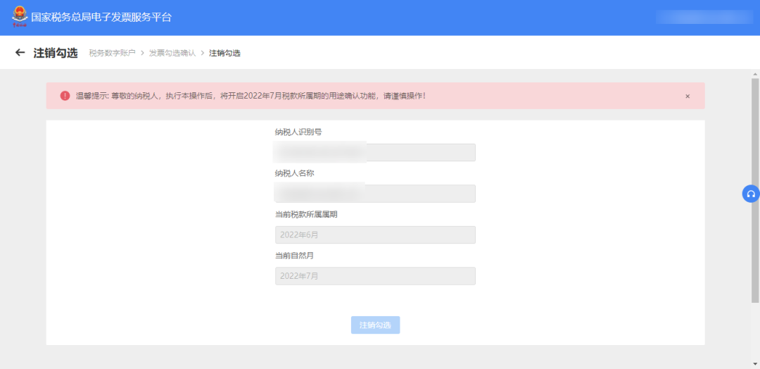Click the 纳税人识别号 input field
The width and height of the screenshot is (760, 369).
click(375, 153)
